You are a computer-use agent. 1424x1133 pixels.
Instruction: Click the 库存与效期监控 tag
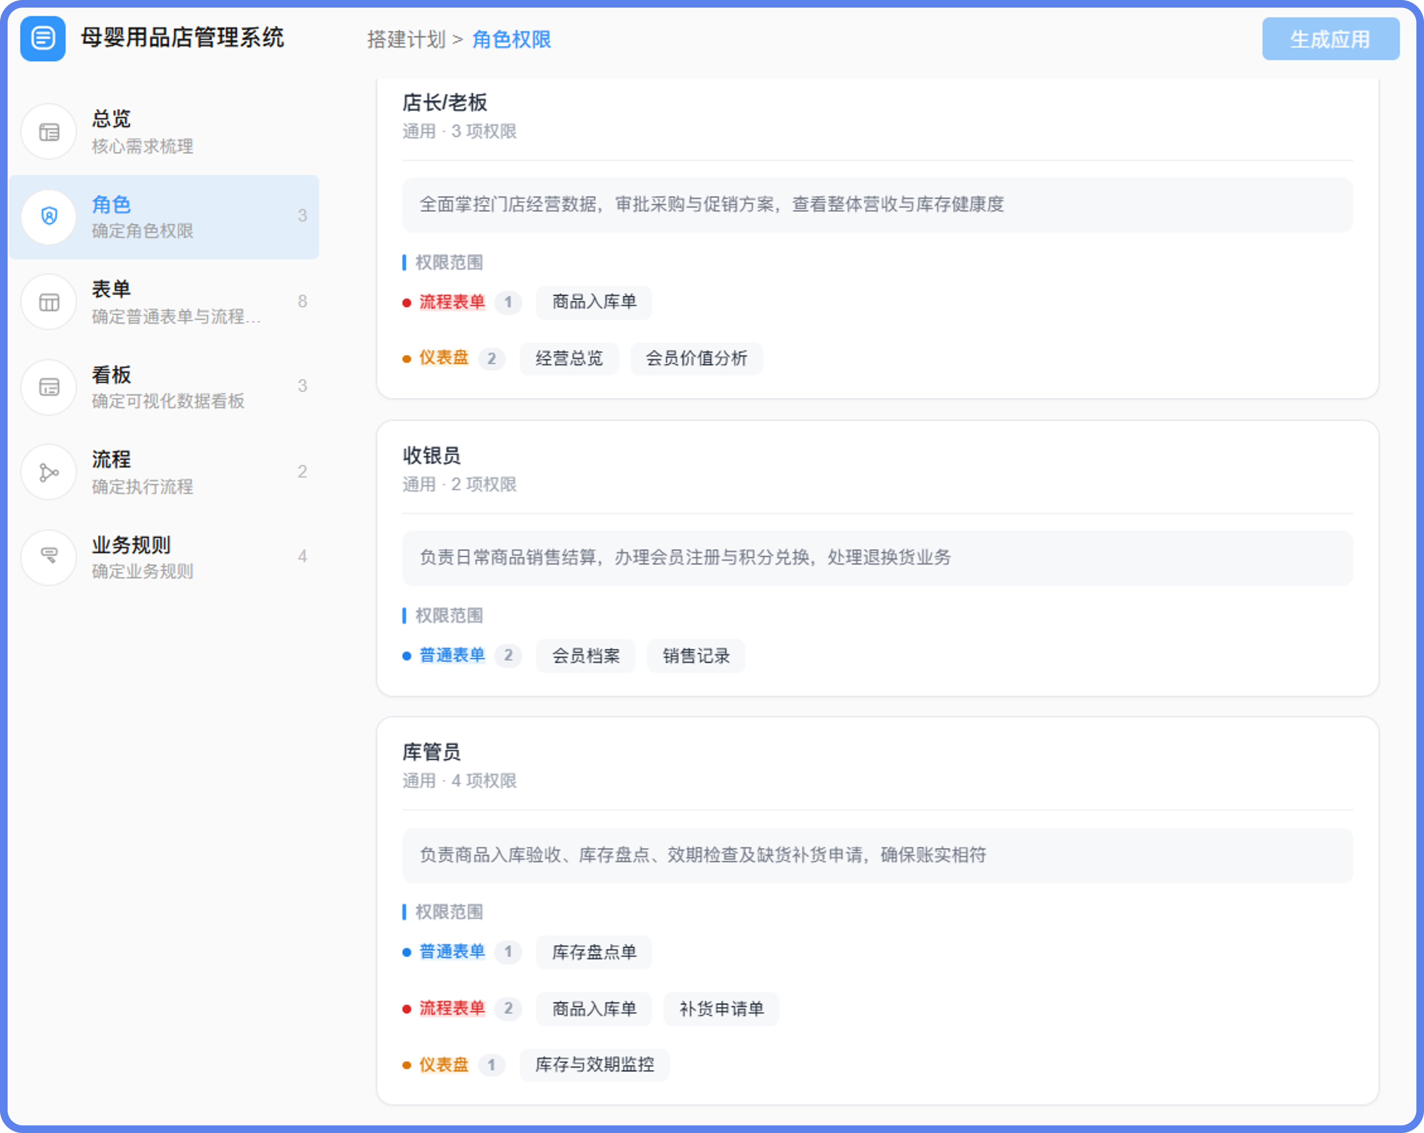pyautogui.click(x=594, y=1064)
